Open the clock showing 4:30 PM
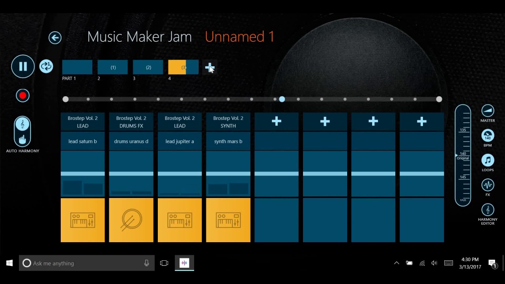The width and height of the screenshot is (505, 284). [x=470, y=263]
